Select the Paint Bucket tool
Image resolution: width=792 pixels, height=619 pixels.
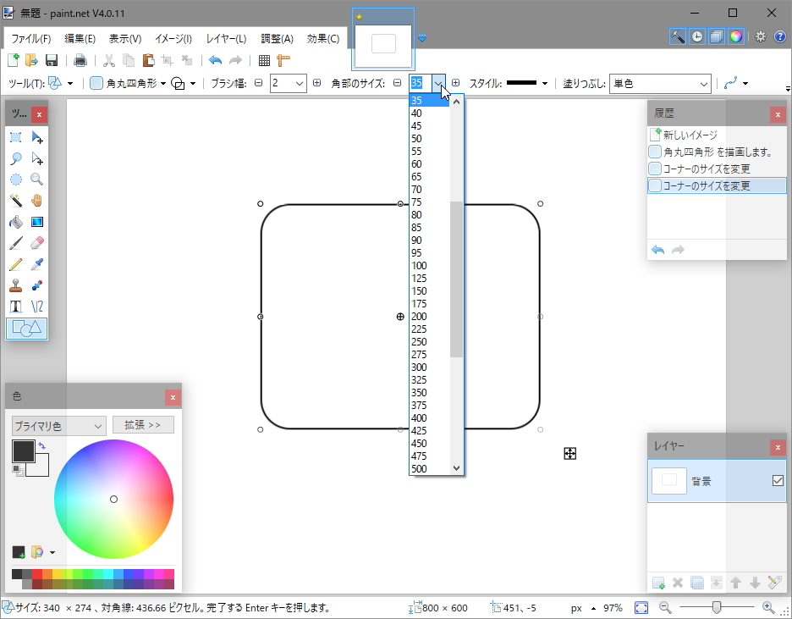[15, 222]
